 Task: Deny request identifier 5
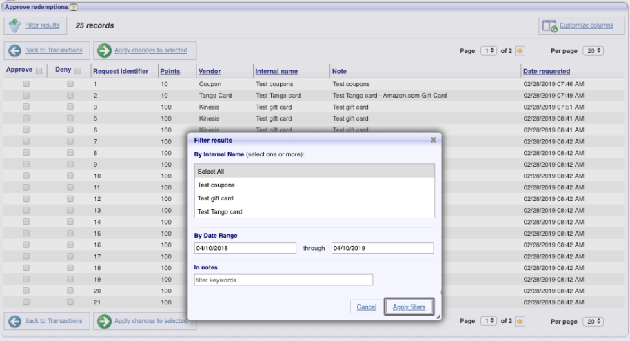[x=70, y=118]
